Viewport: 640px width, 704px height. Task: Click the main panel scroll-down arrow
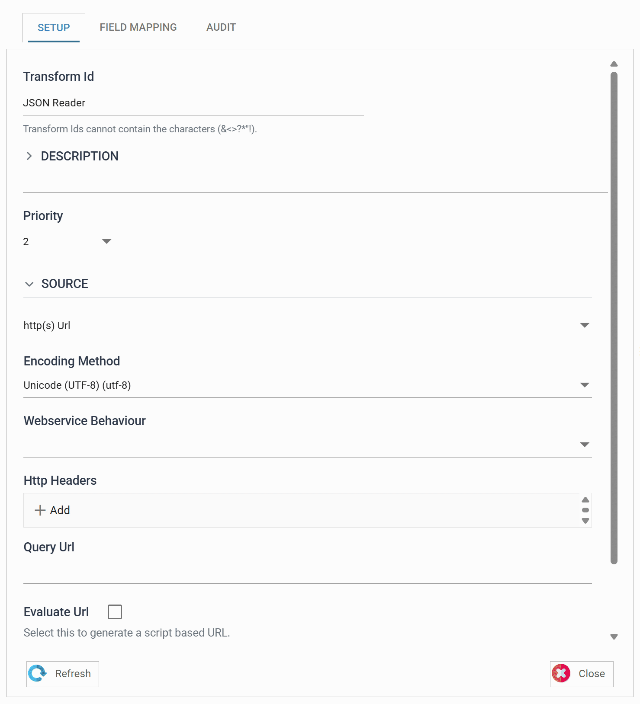[614, 637]
